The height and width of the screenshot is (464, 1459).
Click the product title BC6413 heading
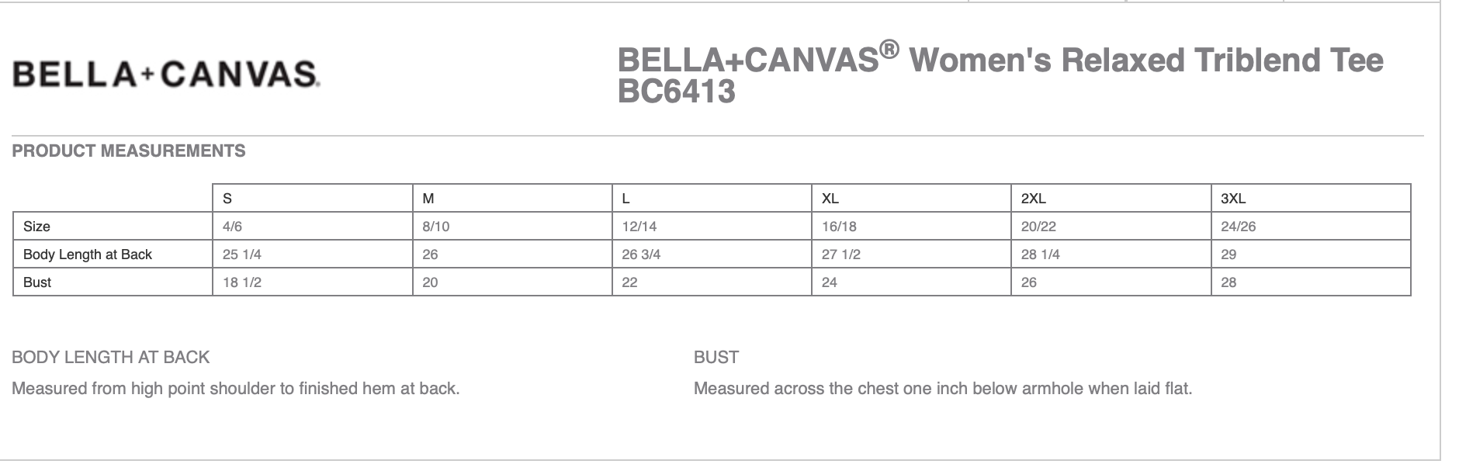tap(1000, 75)
